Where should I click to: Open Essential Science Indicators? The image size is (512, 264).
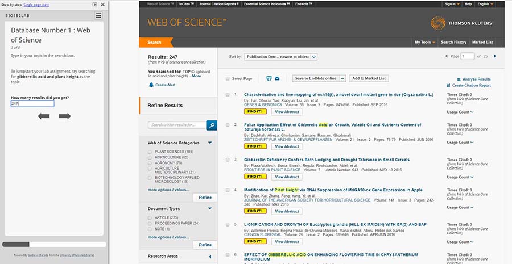[267, 4]
